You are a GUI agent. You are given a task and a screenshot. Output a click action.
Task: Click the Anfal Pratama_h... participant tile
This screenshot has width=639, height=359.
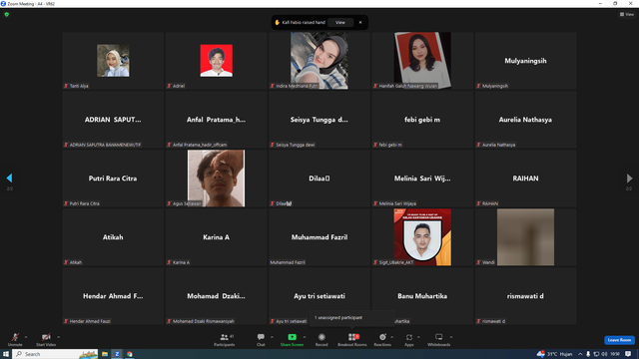pyautogui.click(x=217, y=120)
